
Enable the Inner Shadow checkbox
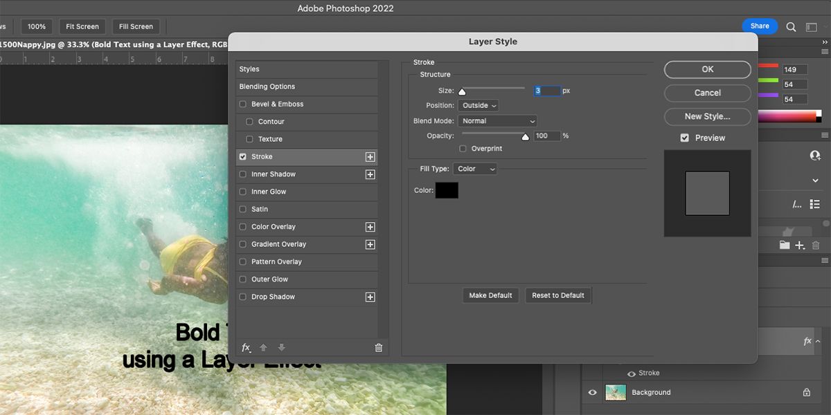pyautogui.click(x=242, y=174)
